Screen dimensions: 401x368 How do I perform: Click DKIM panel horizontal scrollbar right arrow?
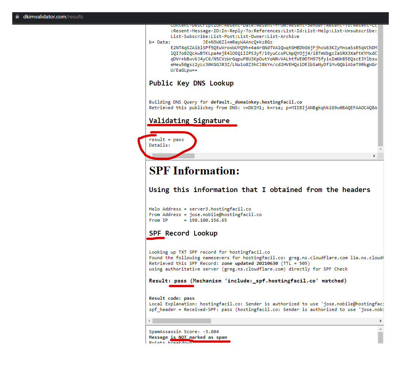(374, 156)
